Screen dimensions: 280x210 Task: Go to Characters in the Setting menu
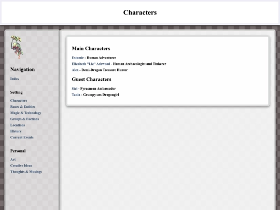pyautogui.click(x=19, y=101)
